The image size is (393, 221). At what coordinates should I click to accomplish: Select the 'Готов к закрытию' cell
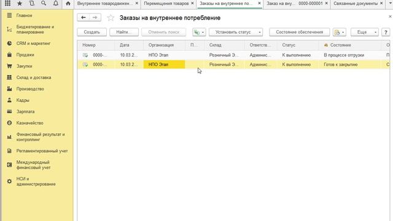349,64
